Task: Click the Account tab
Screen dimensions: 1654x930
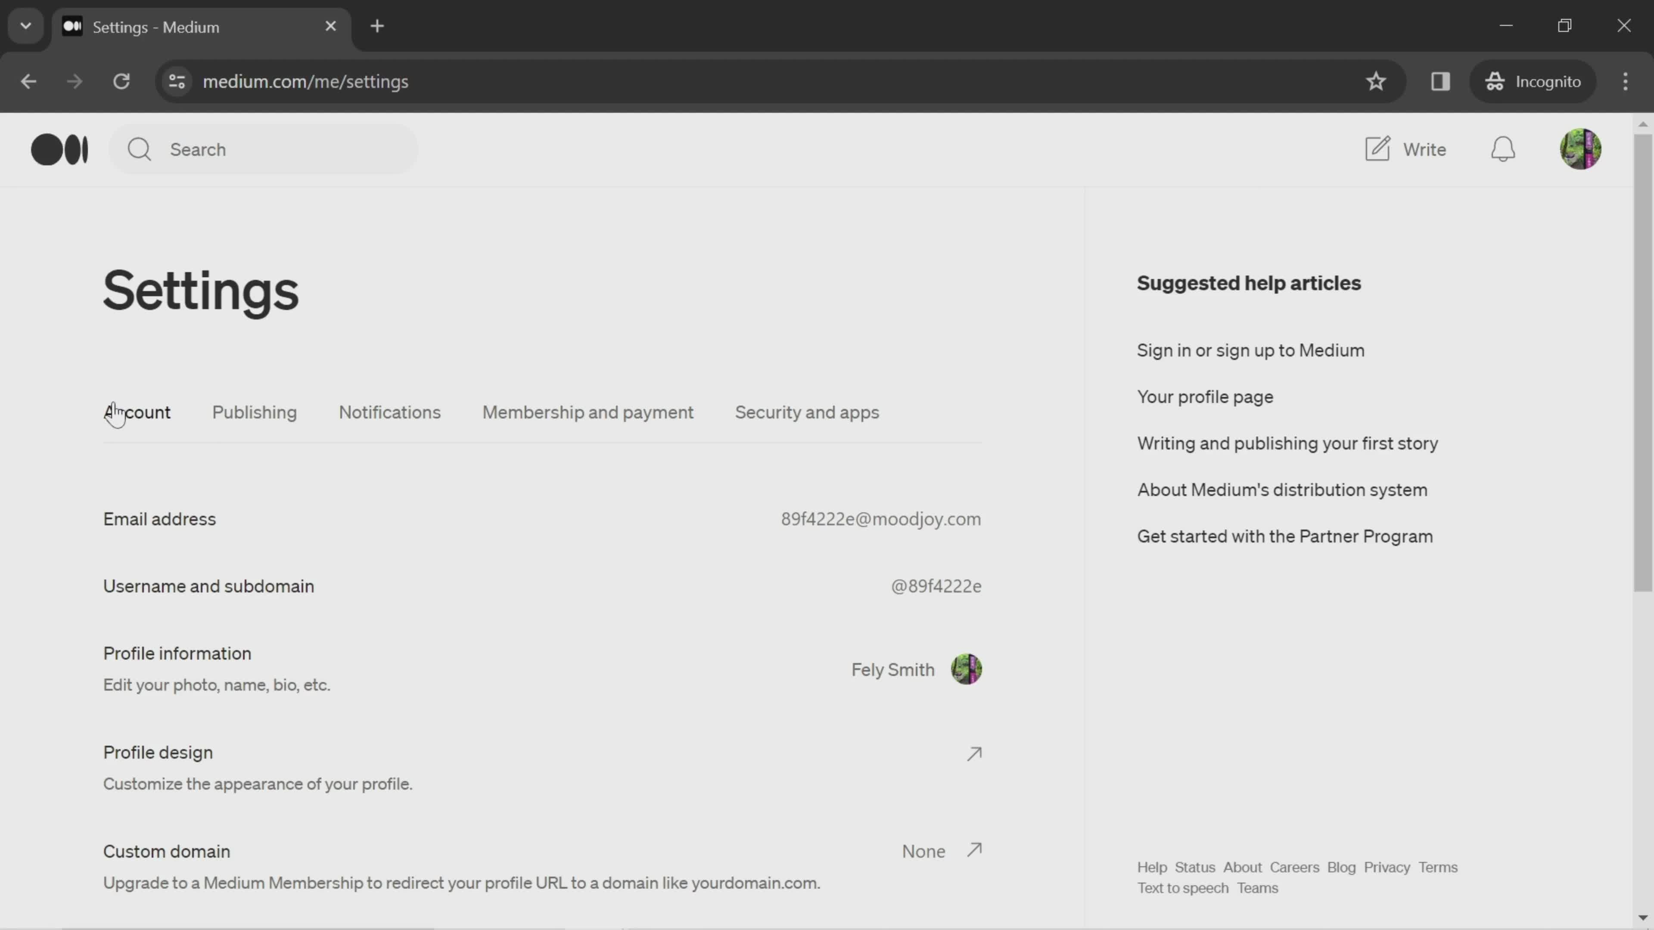Action: point(136,411)
